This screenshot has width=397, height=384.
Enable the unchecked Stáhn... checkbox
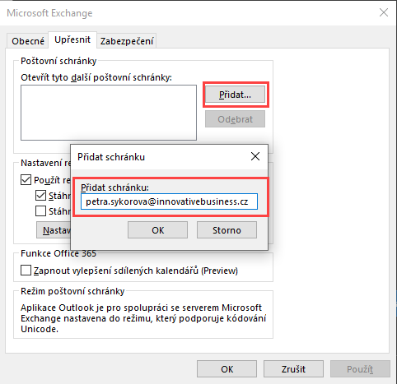pos(40,211)
